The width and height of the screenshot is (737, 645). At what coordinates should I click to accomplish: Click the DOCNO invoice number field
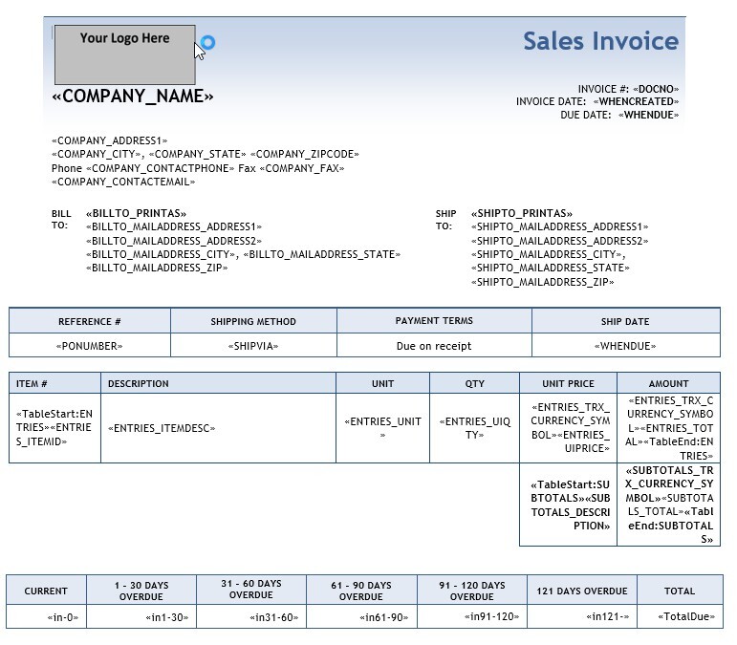658,89
